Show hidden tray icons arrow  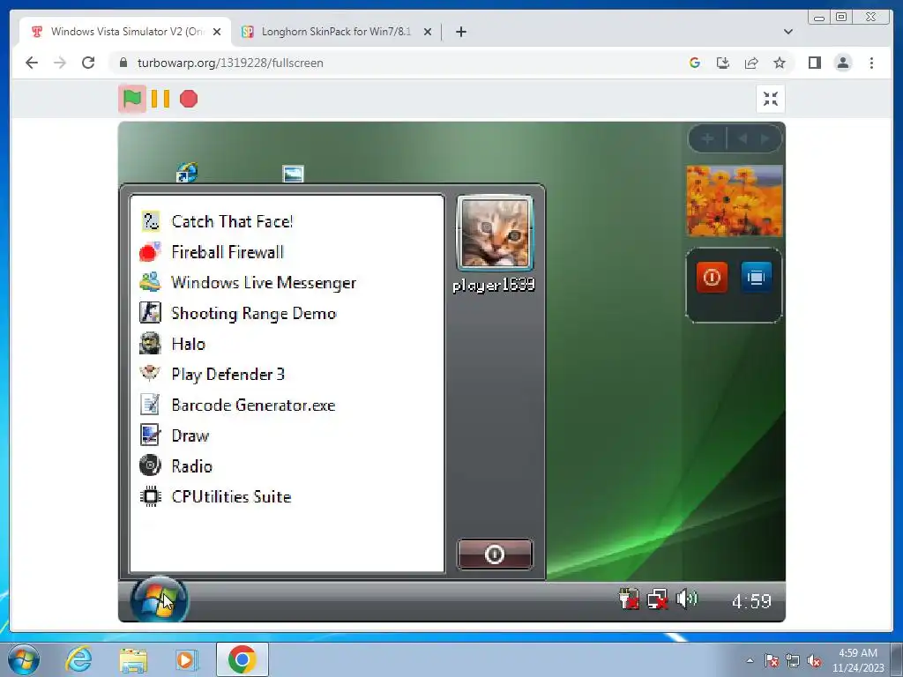(x=750, y=660)
